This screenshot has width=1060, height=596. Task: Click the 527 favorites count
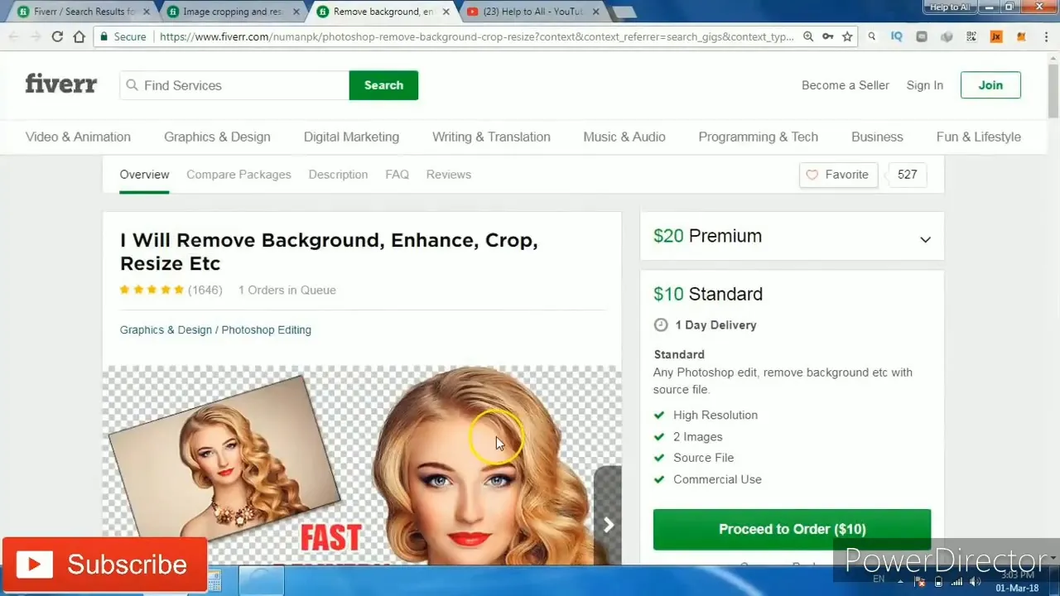point(907,175)
